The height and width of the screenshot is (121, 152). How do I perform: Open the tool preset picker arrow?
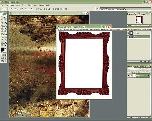tap(6, 9)
